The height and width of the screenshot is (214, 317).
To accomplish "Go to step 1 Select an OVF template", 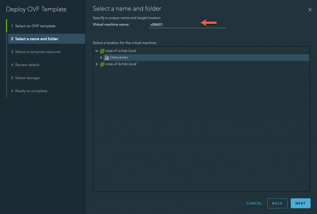I will 33,26.
